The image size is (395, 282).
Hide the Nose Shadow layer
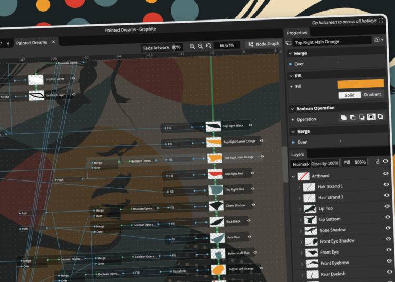388,228
